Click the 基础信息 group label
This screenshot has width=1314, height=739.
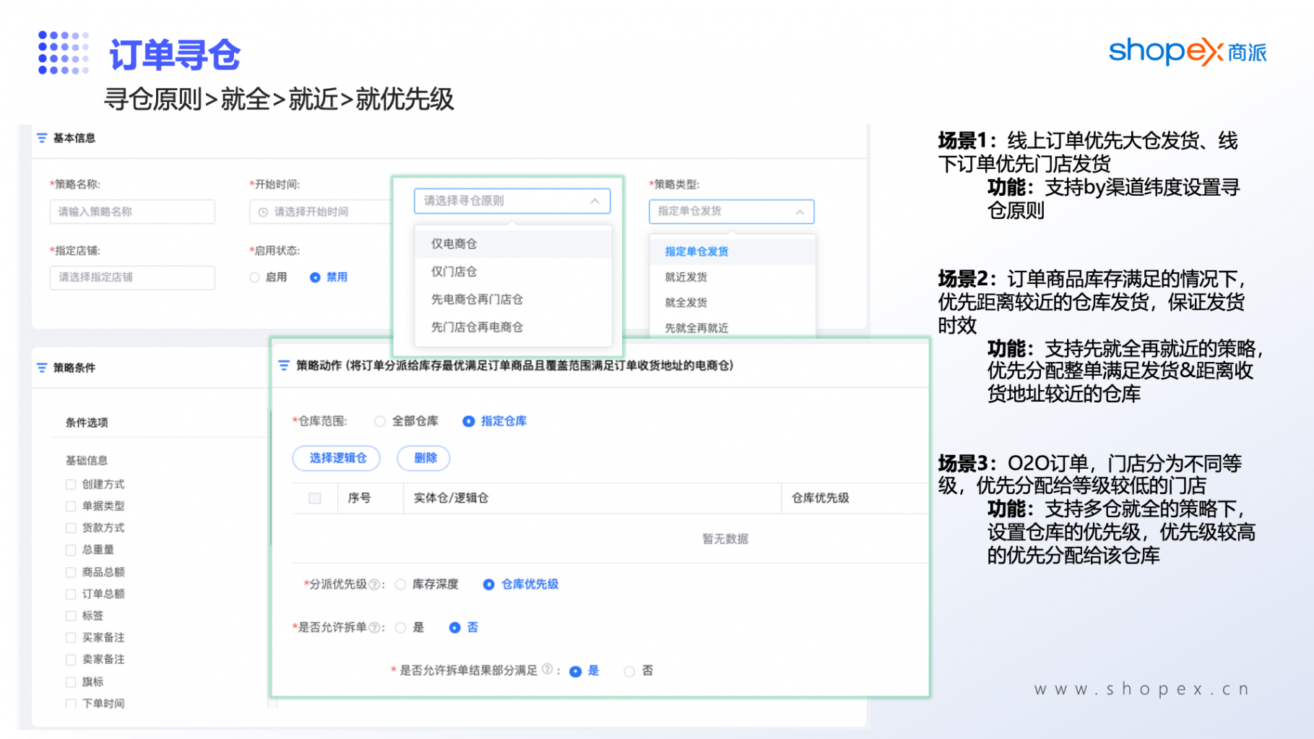[87, 461]
